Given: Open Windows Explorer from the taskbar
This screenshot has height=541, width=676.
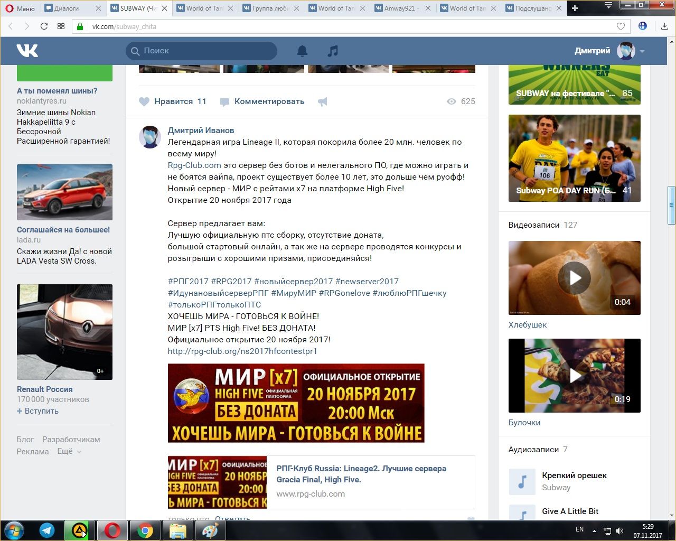Looking at the screenshot, I should tap(178, 530).
